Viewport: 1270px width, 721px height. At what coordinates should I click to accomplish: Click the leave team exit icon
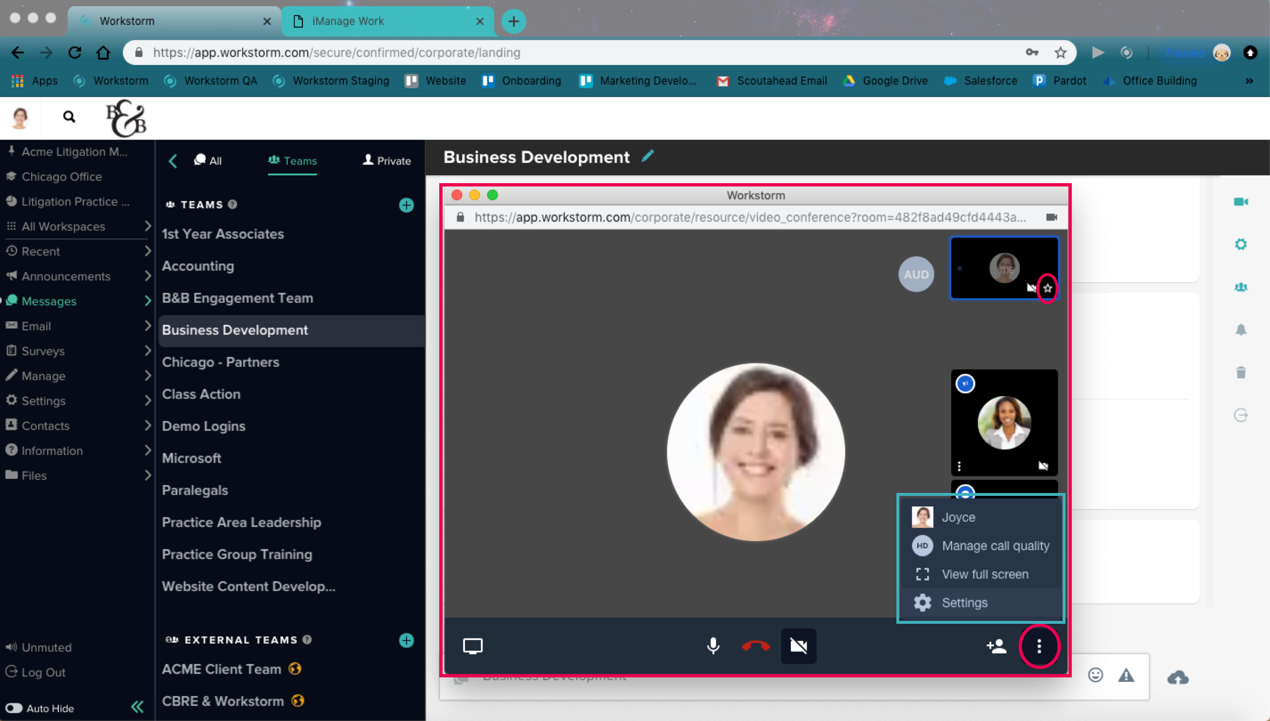1240,415
